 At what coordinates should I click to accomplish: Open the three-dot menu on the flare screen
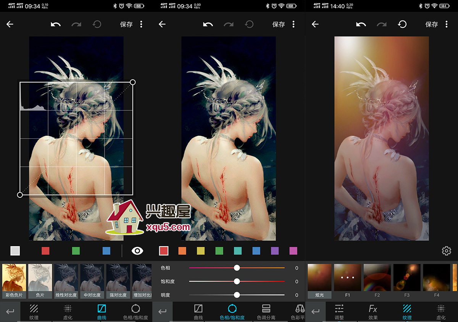[447, 24]
